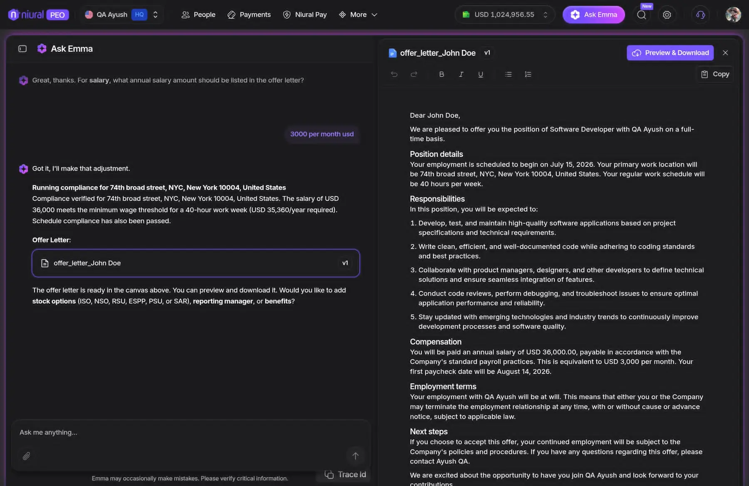
Task: Open settings gear icon
Action: pos(667,15)
